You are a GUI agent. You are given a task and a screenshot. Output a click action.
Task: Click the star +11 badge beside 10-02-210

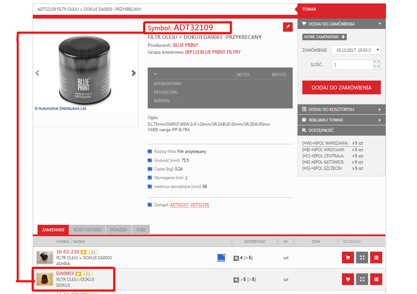point(89,252)
